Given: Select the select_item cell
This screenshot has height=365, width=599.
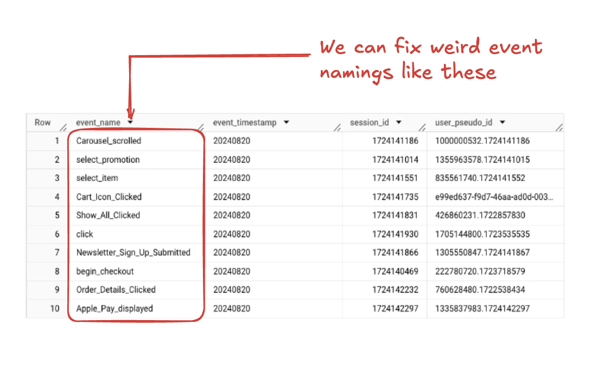Looking at the screenshot, I should tap(97, 178).
